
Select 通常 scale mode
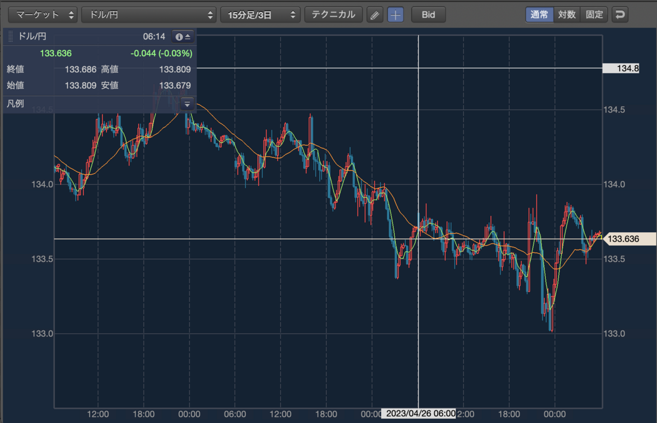tap(539, 15)
